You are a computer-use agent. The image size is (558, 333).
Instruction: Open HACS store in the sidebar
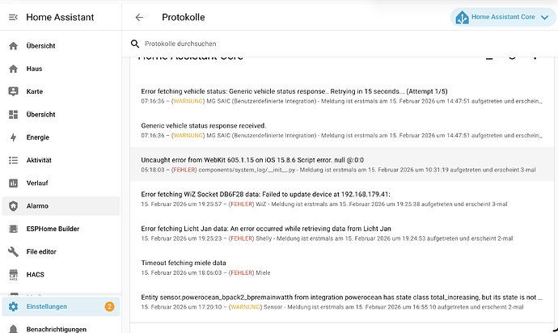click(61, 274)
